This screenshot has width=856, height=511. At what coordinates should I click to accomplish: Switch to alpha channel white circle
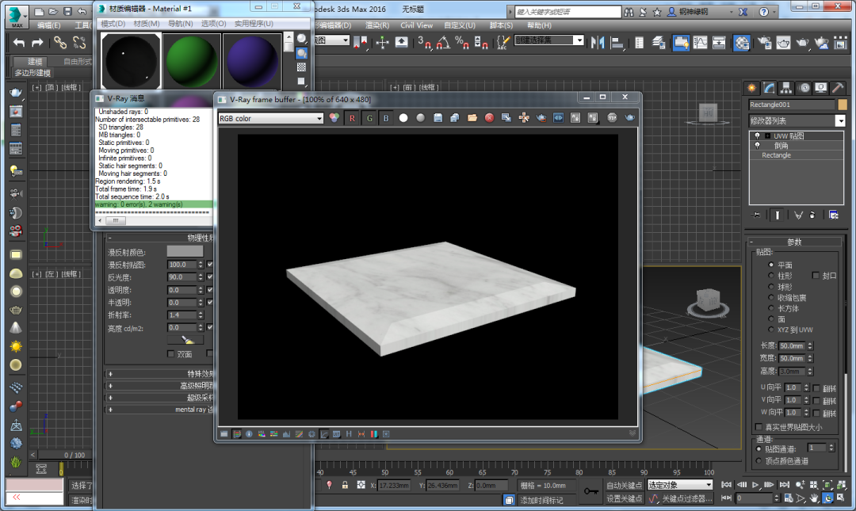[x=403, y=118]
